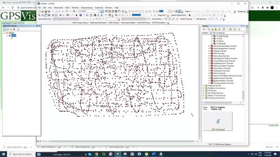Click the Find binoculars icon
The height and width of the screenshot is (157, 280).
click(x=95, y=15)
